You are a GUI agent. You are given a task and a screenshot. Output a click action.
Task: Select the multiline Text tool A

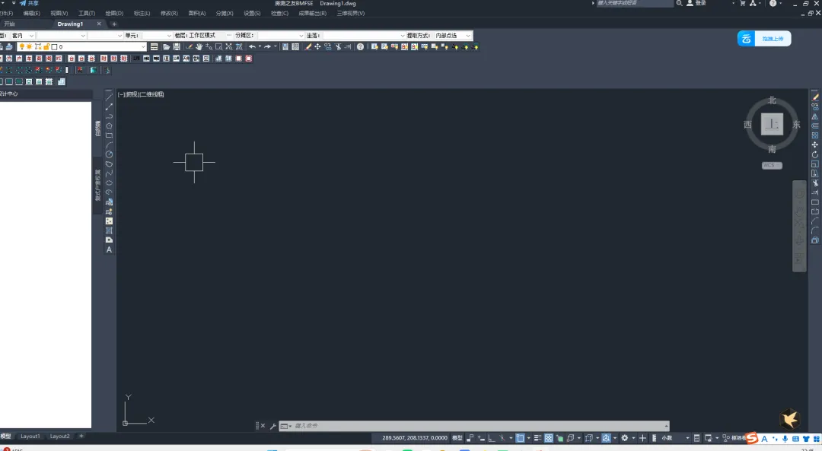[109, 250]
